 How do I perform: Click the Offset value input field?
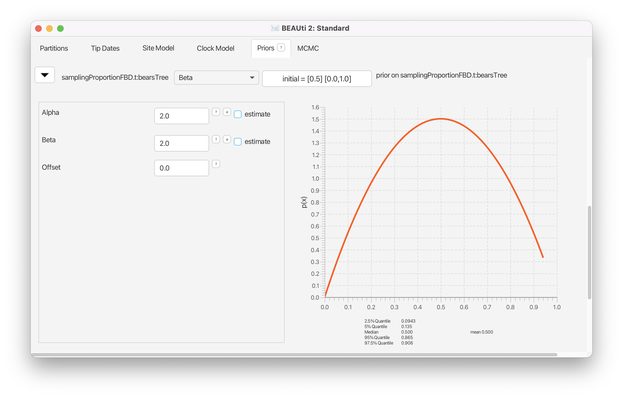pos(181,168)
